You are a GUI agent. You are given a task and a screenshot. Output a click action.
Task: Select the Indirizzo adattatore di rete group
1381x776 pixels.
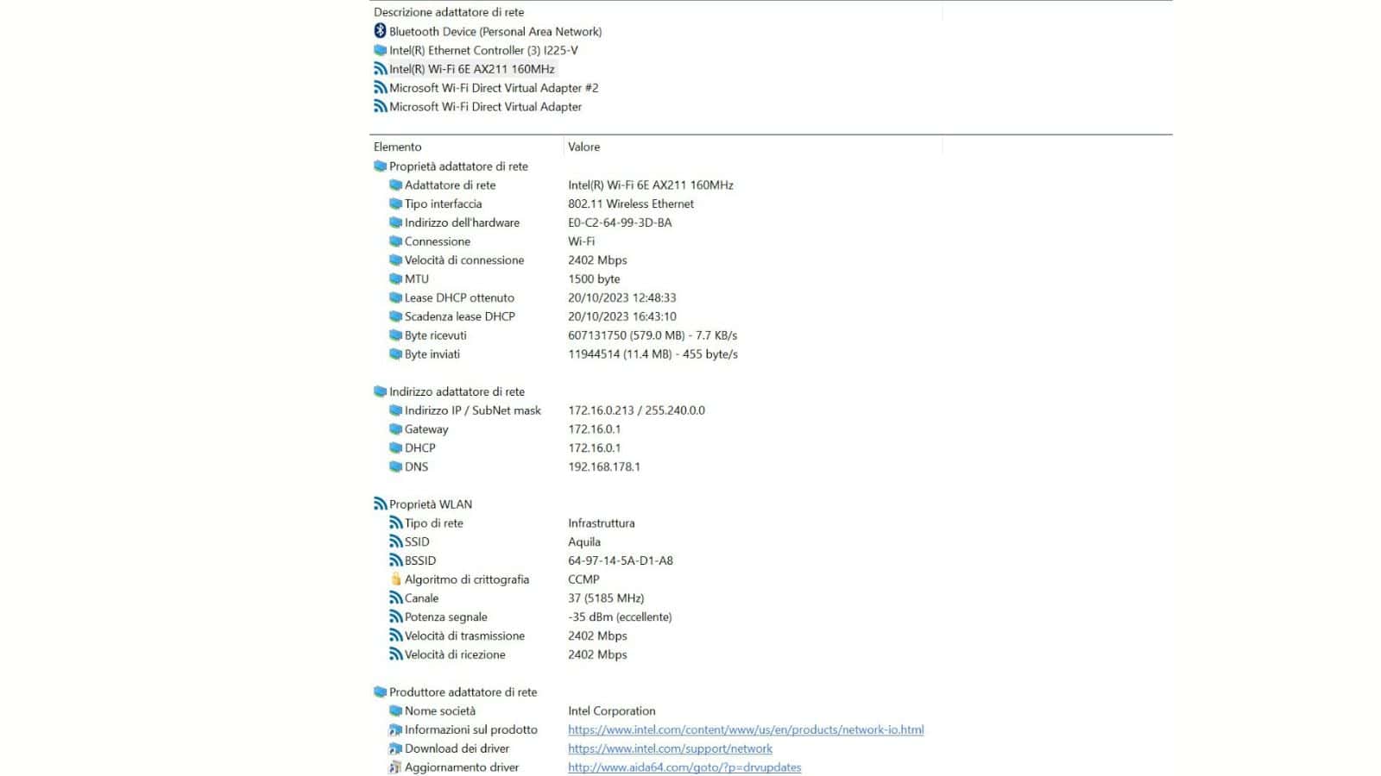[449, 391]
